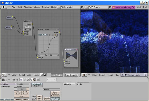This screenshot has width=149, height=101.
Task: Click the material color swatch beside 1 Mat 1
Action: [x=16, y=89]
